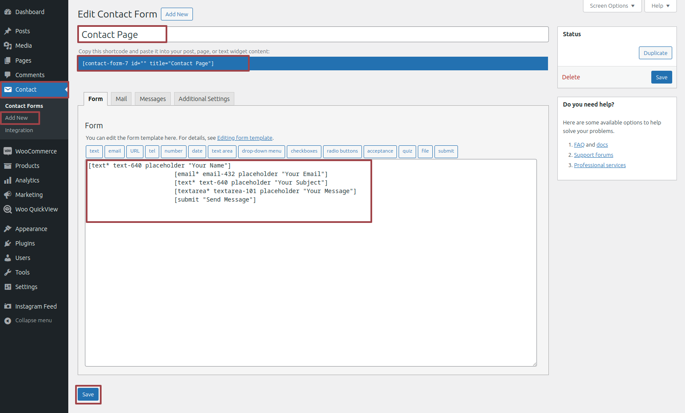Click the Posts pushpin icon
The width and height of the screenshot is (685, 413).
coord(8,31)
